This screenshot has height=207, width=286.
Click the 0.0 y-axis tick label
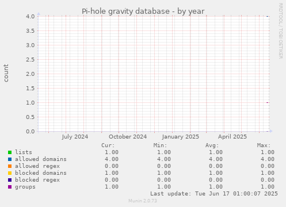(x=30, y=132)
